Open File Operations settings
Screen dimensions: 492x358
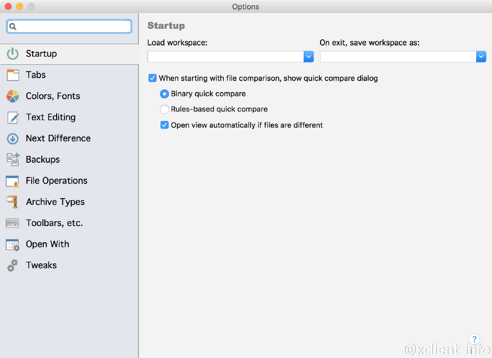[x=69, y=180]
